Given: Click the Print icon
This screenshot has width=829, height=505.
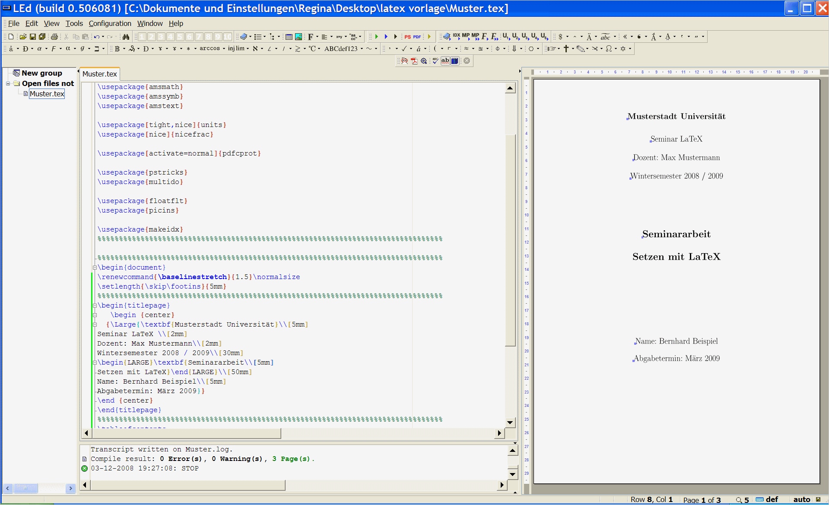Looking at the screenshot, I should [x=54, y=37].
